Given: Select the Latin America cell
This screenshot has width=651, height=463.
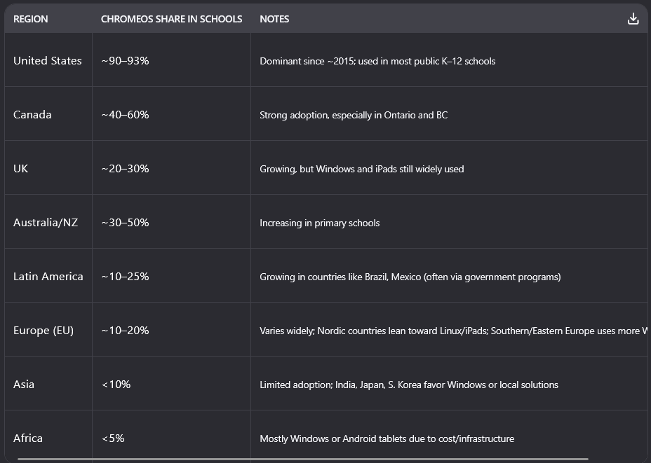Looking at the screenshot, I should pos(48,277).
